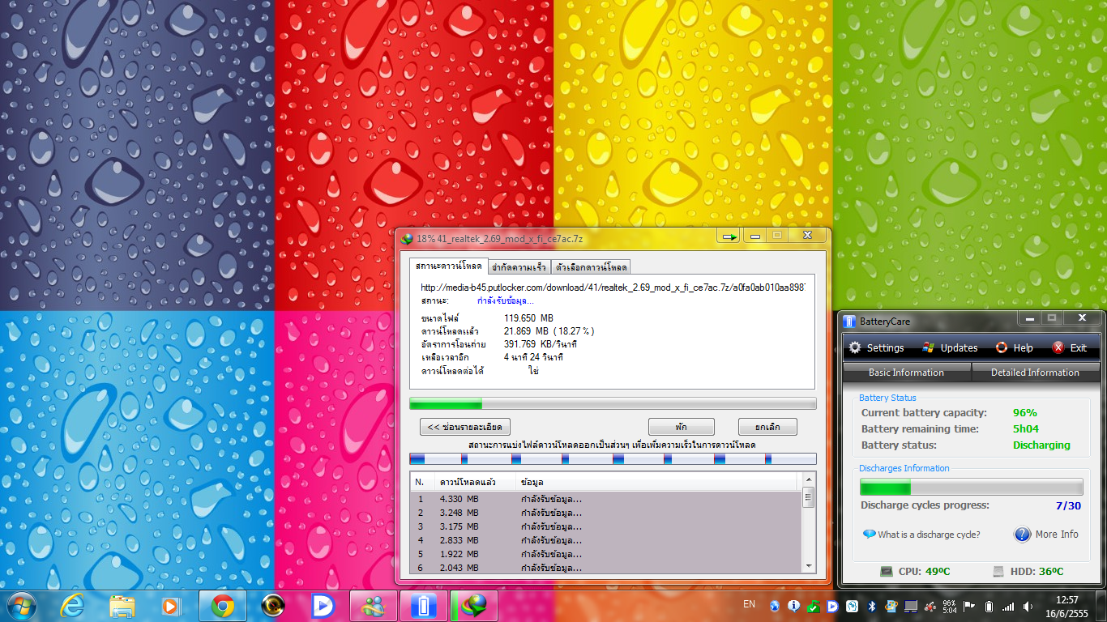Click the 96% battery capacity value
The height and width of the screenshot is (622, 1107).
click(1024, 413)
